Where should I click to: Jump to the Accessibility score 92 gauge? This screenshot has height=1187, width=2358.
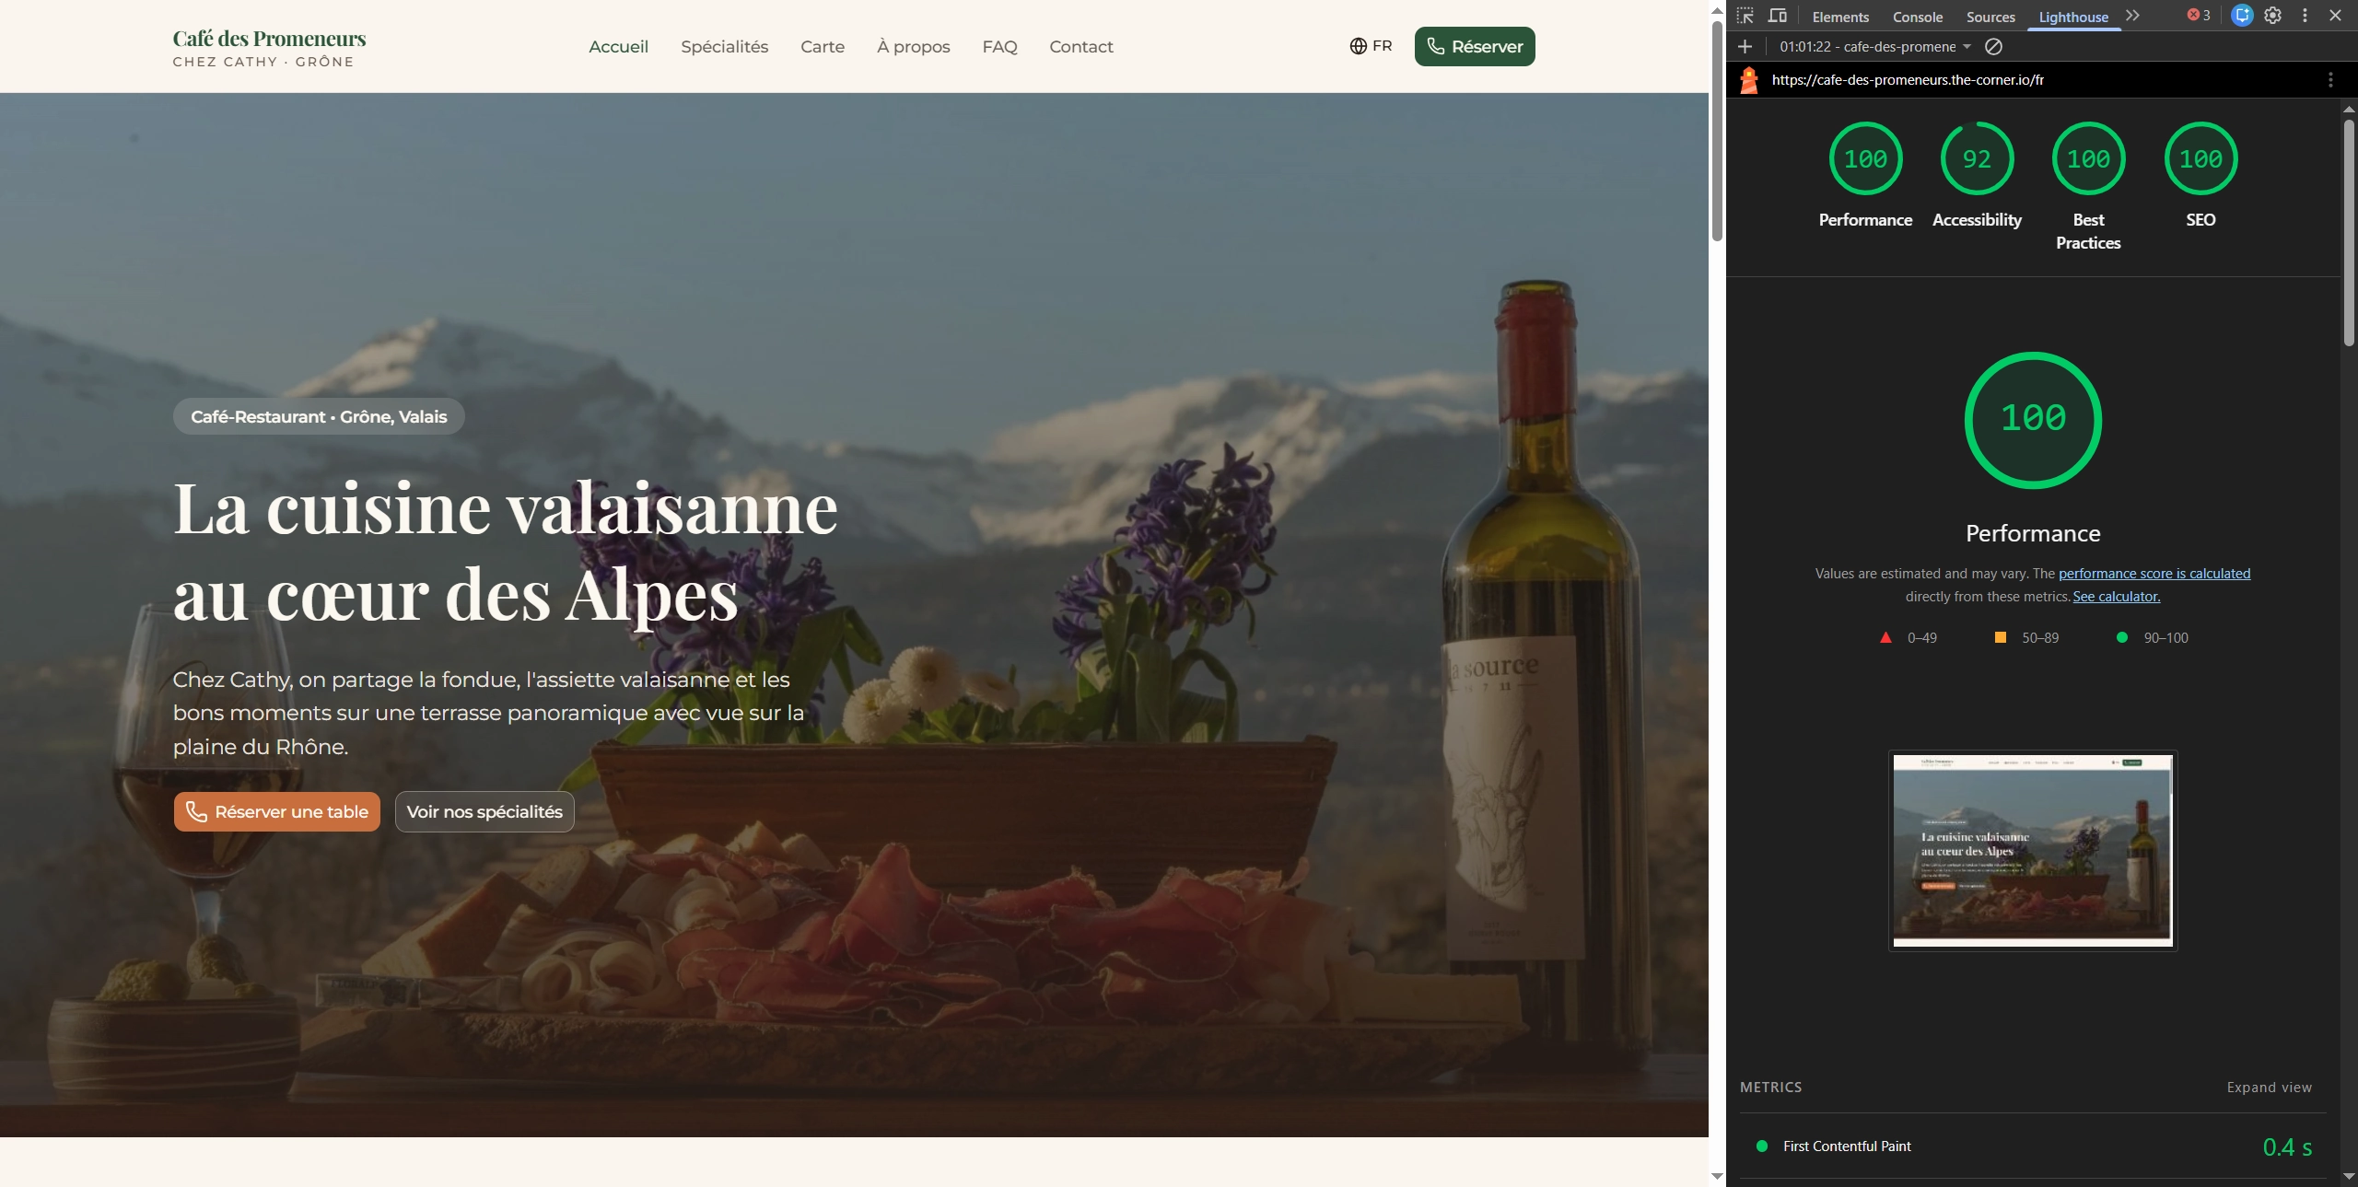pos(1977,158)
